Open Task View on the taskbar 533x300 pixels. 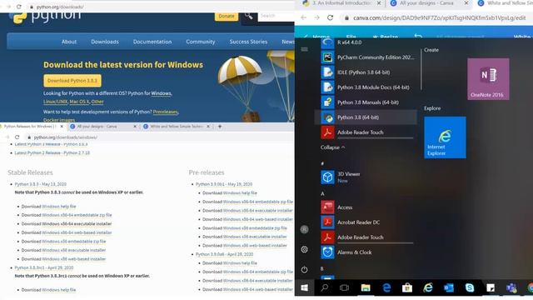pyautogui.click(x=344, y=287)
